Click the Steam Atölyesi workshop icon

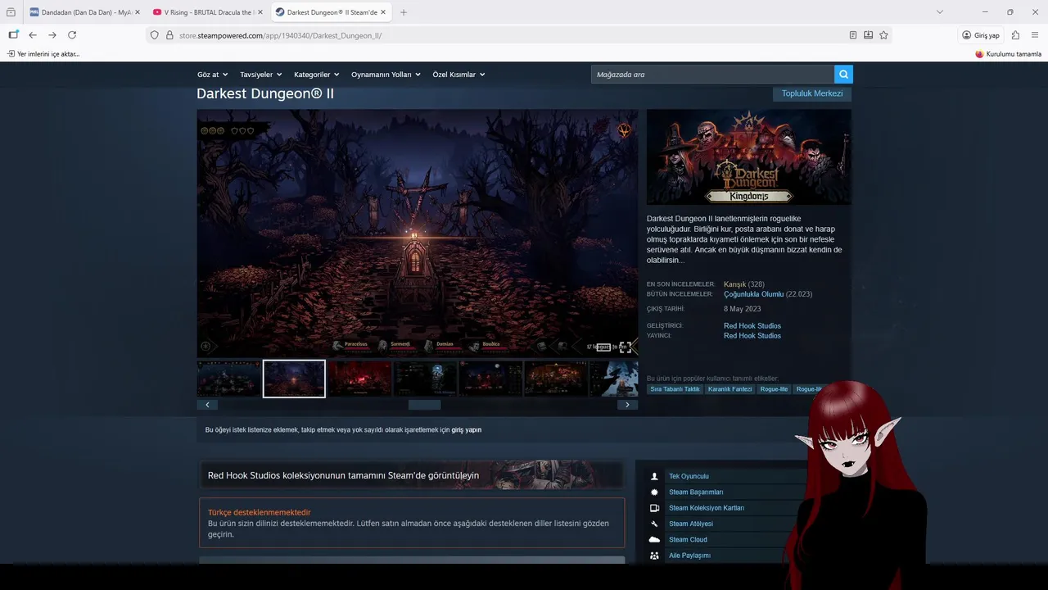(x=654, y=524)
